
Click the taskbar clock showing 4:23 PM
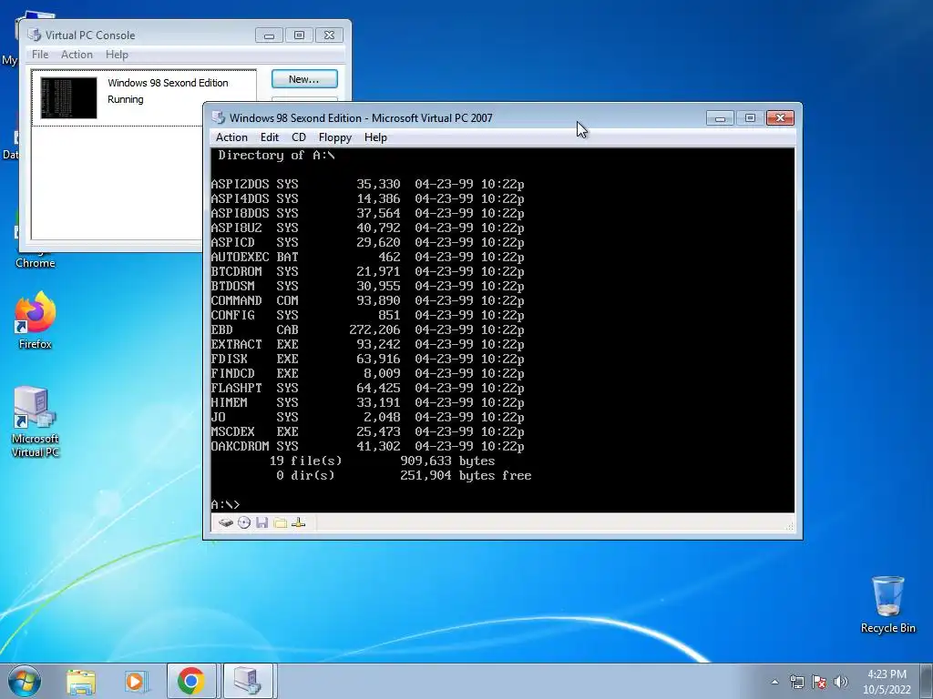[887, 681]
